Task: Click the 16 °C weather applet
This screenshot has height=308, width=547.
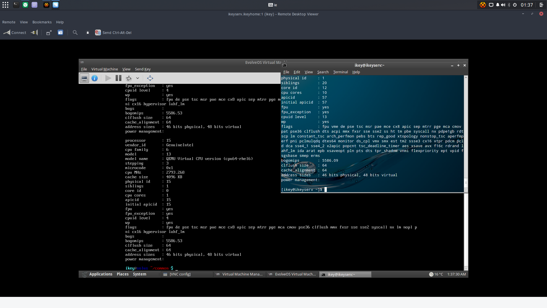Action: point(436,274)
